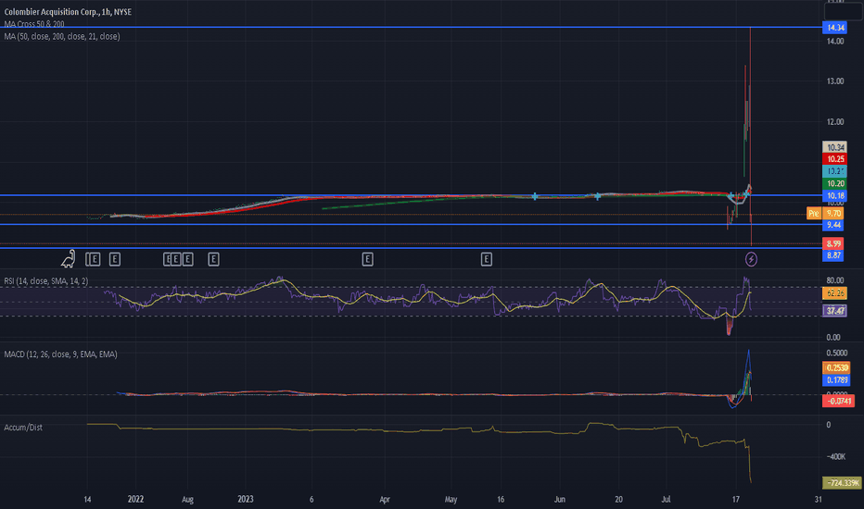Click the Apr label on time axis
This screenshot has height=509, width=864.
coord(385,500)
